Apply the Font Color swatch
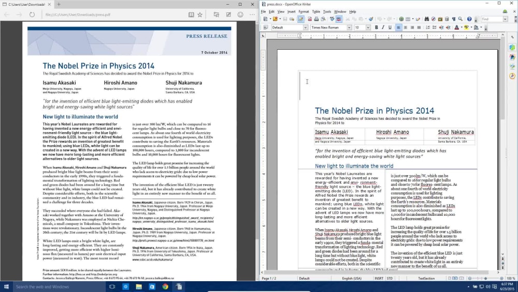The image size is (518, 292). click(457, 27)
